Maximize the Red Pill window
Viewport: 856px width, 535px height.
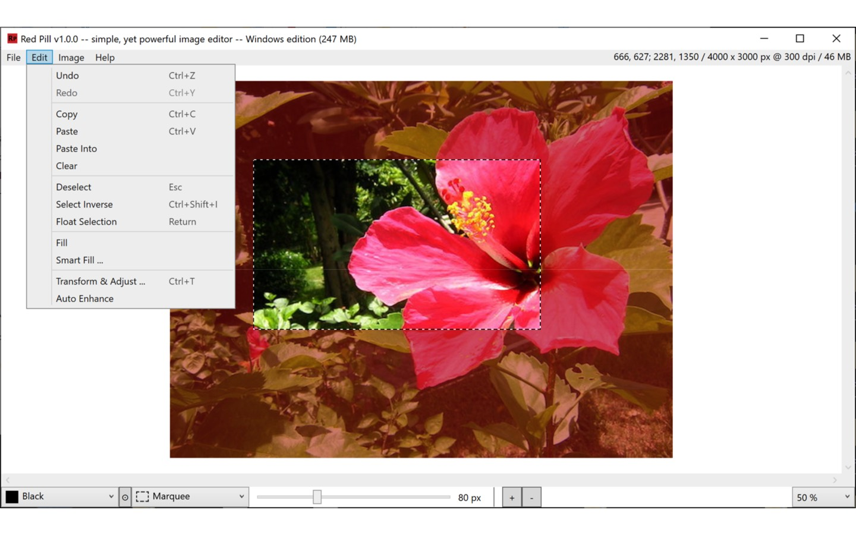click(800, 39)
